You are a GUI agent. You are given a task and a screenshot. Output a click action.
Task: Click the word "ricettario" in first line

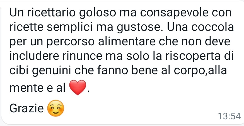tap(51, 13)
